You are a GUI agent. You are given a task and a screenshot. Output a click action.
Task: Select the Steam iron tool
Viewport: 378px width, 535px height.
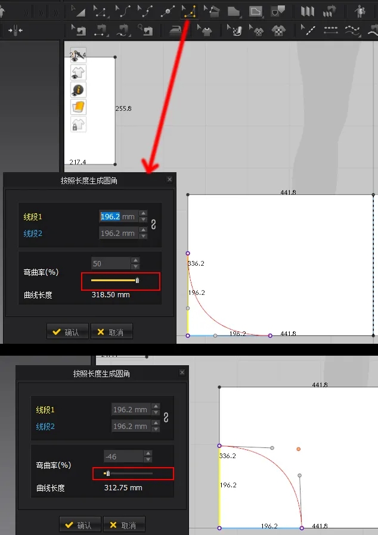(x=176, y=30)
